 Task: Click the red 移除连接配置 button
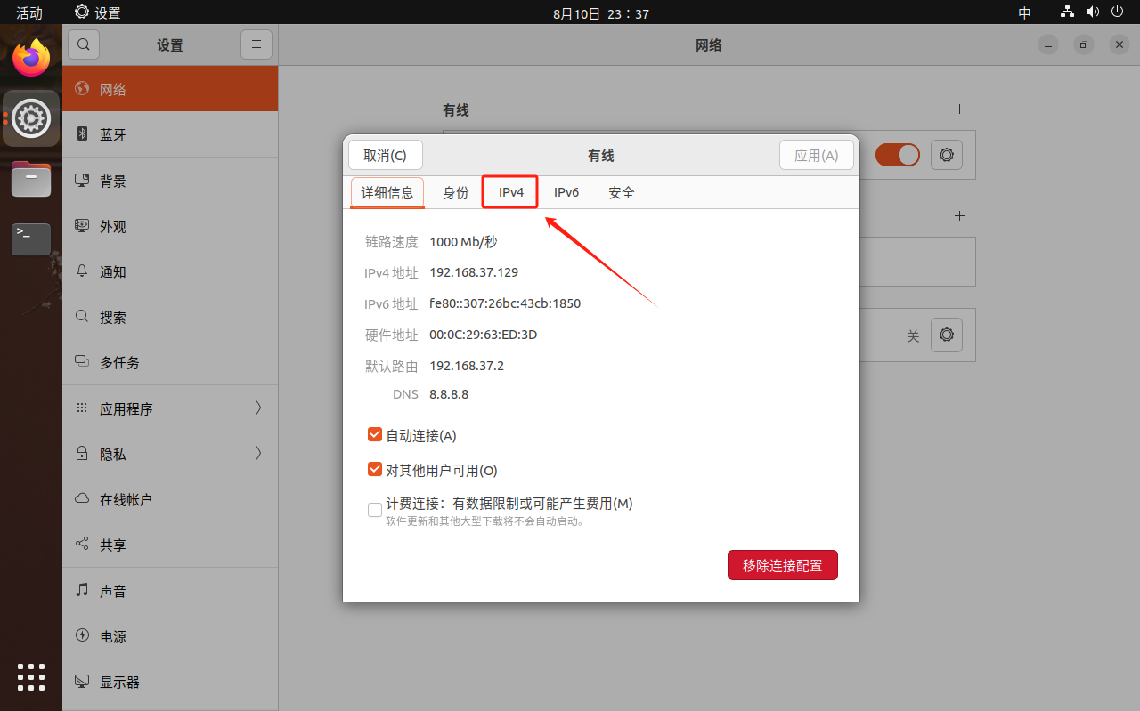click(782, 565)
